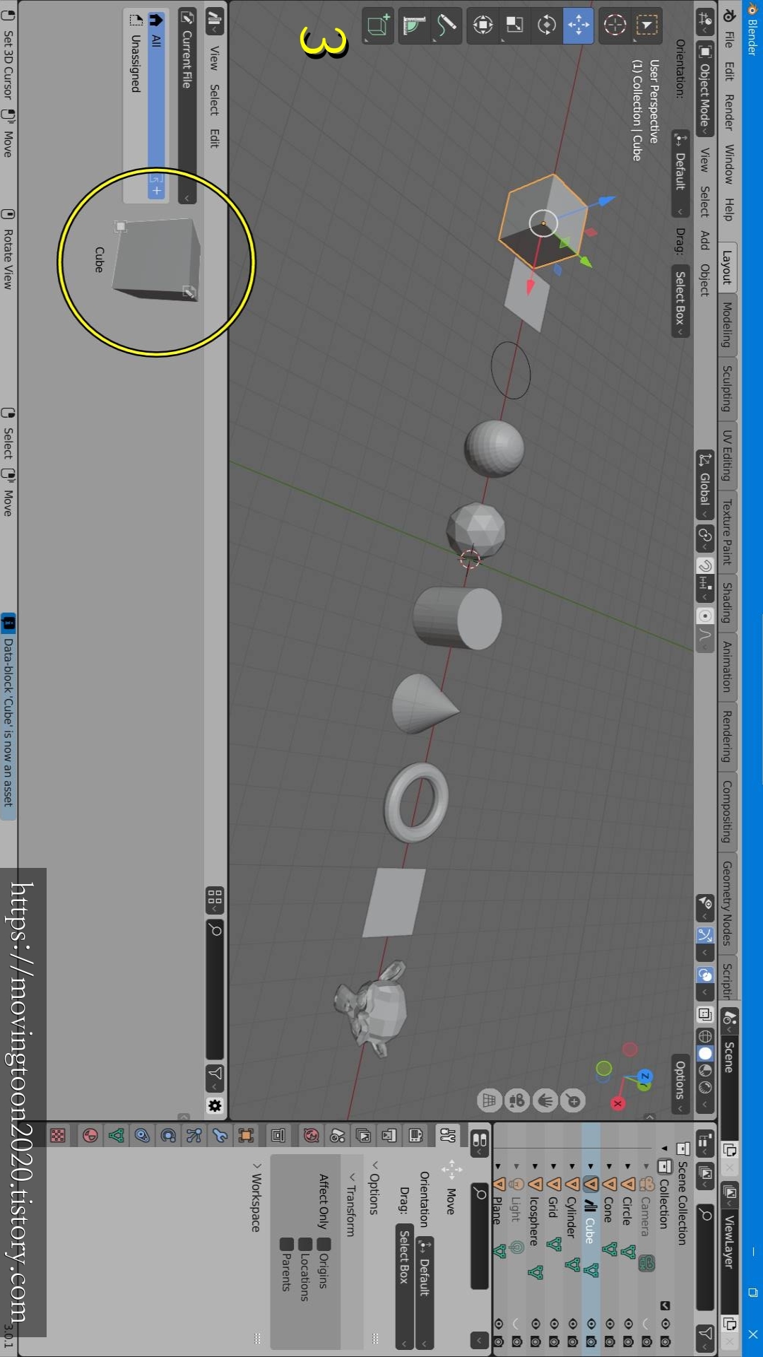Activate the Rotate tool
This screenshot has height=1357, width=763.
547,26
